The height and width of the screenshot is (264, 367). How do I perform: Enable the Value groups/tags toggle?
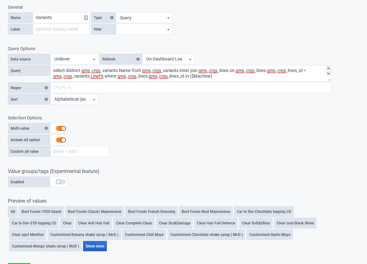coord(59,182)
